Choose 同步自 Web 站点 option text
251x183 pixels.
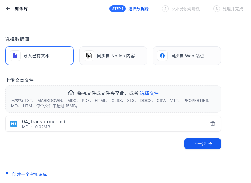coord(187,56)
